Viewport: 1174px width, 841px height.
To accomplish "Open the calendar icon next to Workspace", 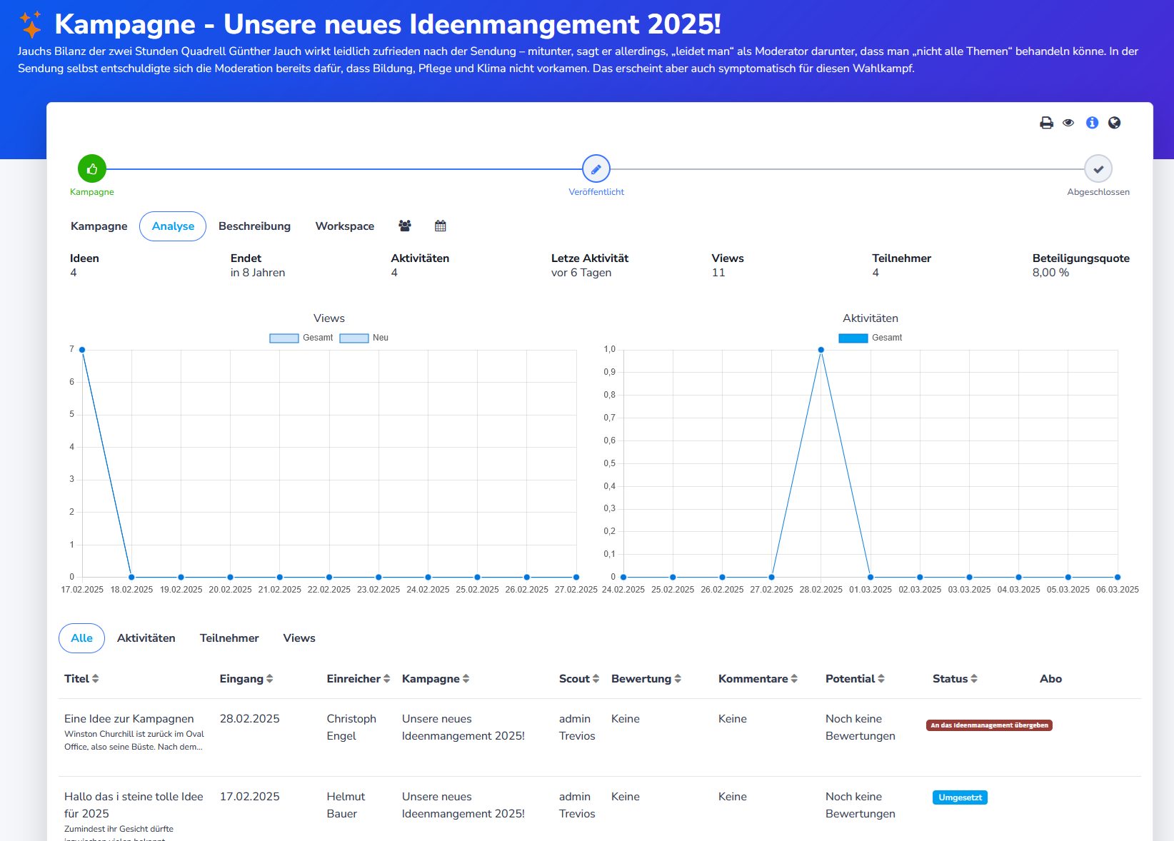I will tap(441, 225).
